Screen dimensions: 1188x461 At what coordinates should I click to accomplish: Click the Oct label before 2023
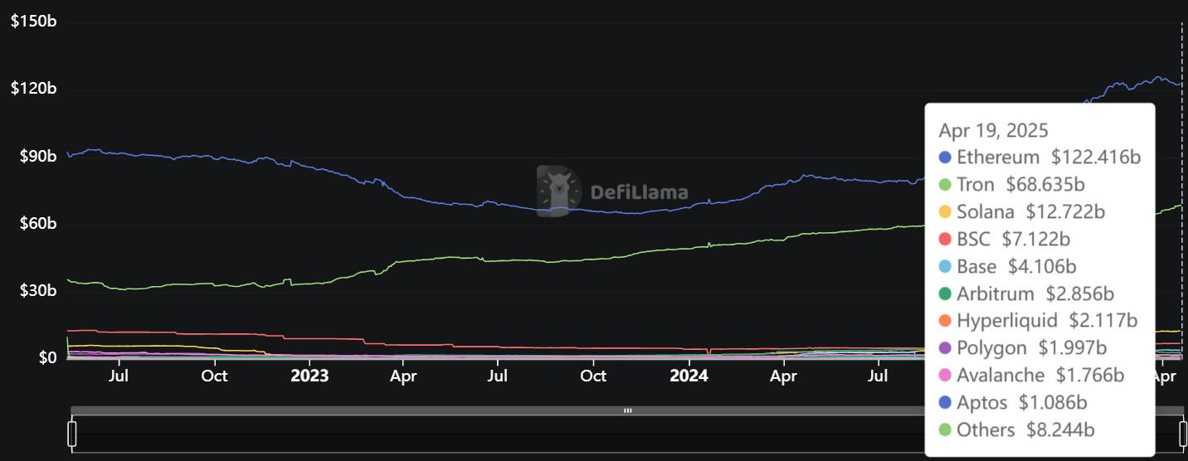point(214,376)
